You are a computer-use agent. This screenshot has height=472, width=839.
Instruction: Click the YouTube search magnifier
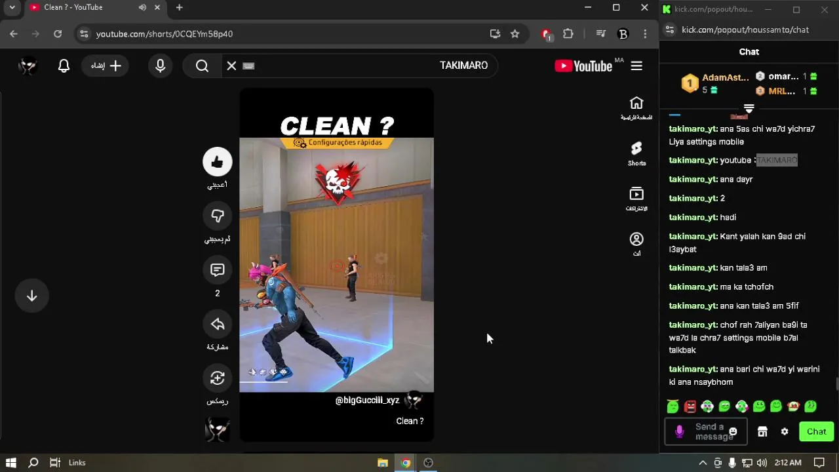pyautogui.click(x=202, y=66)
